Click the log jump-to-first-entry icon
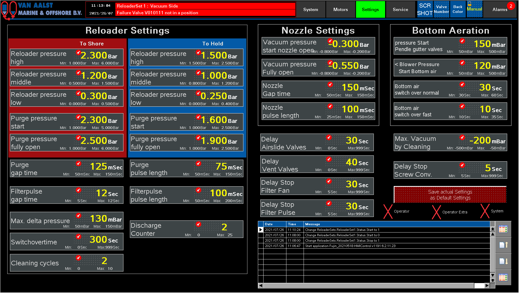Viewport: 519px width, 293px height. (x=503, y=229)
